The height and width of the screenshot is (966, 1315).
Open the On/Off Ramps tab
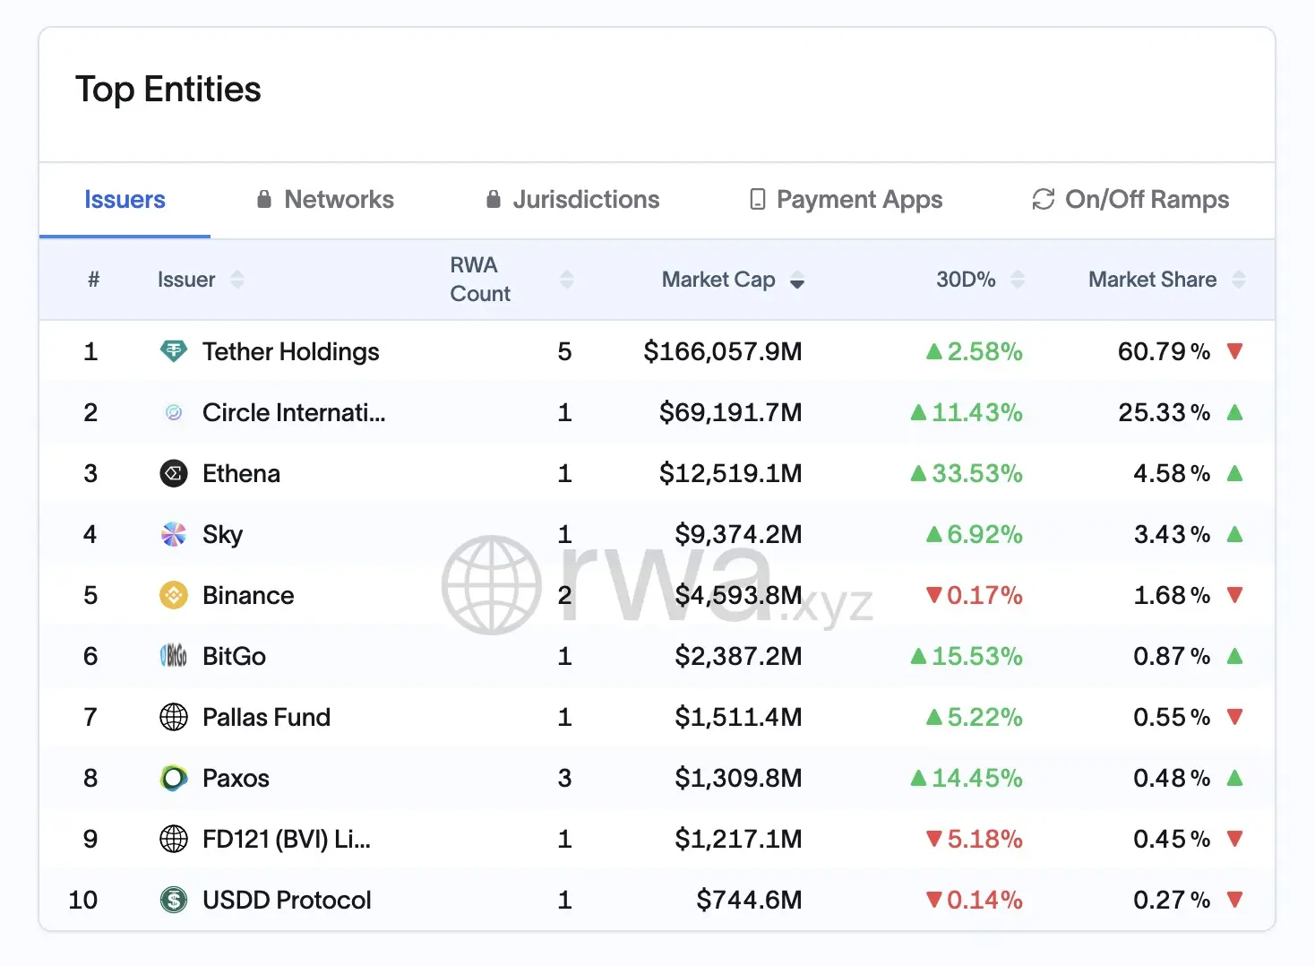click(1130, 199)
